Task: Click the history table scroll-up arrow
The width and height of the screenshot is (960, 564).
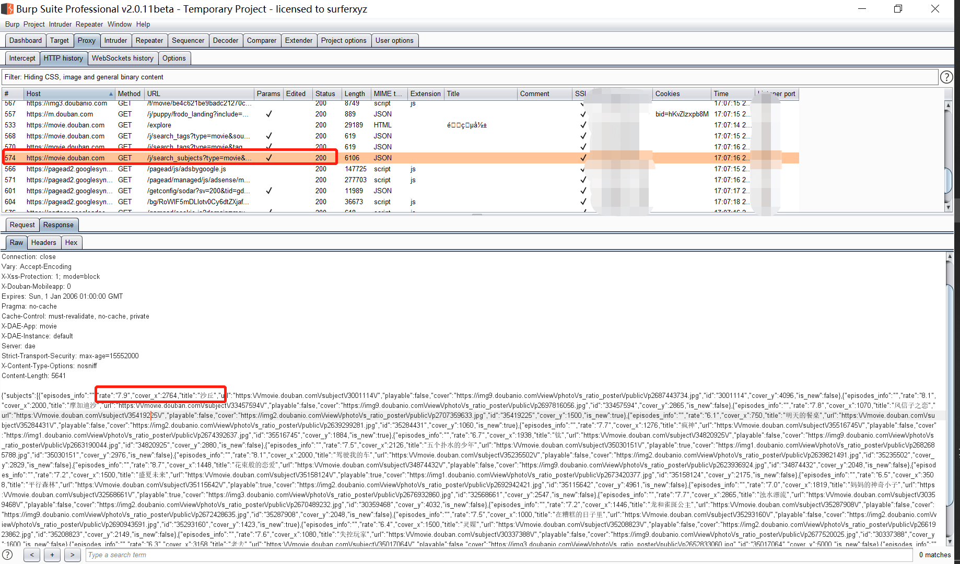Action: click(949, 105)
